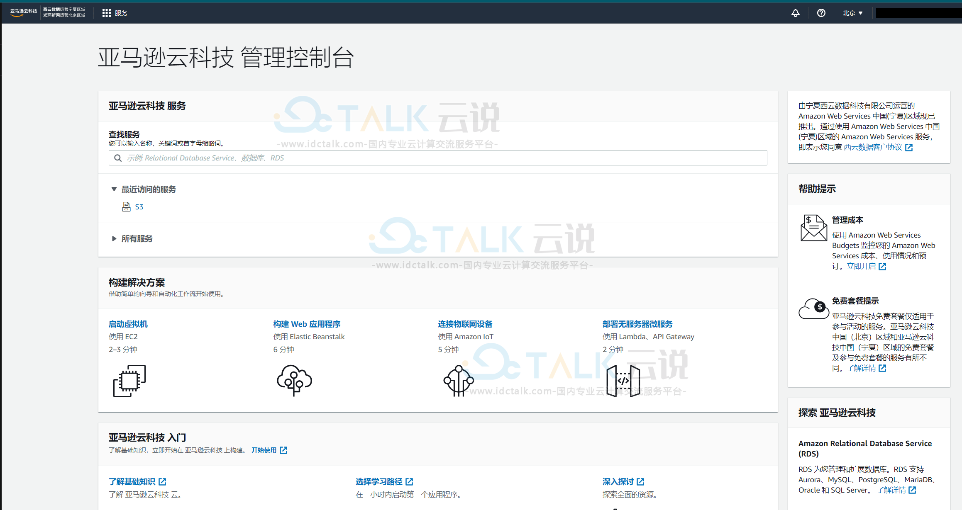Click the account name box in header
Screen dimensions: 962x510
tap(918, 13)
